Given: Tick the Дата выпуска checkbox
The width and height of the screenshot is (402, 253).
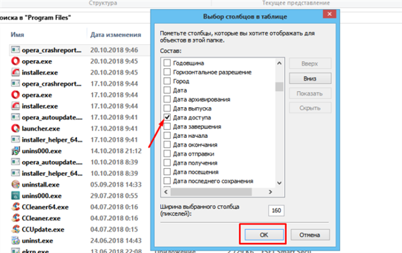Looking at the screenshot, I should (x=167, y=108).
